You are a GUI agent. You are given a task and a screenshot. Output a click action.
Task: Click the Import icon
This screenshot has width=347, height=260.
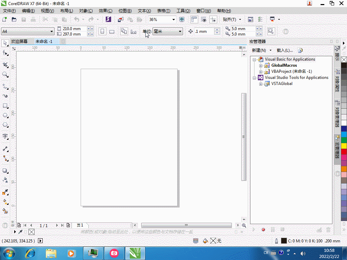[121, 19]
